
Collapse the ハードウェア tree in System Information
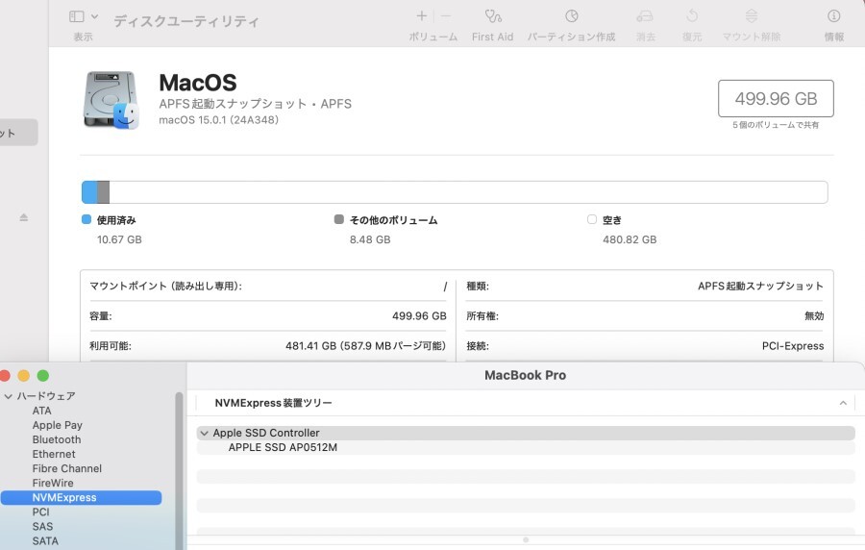pos(9,396)
